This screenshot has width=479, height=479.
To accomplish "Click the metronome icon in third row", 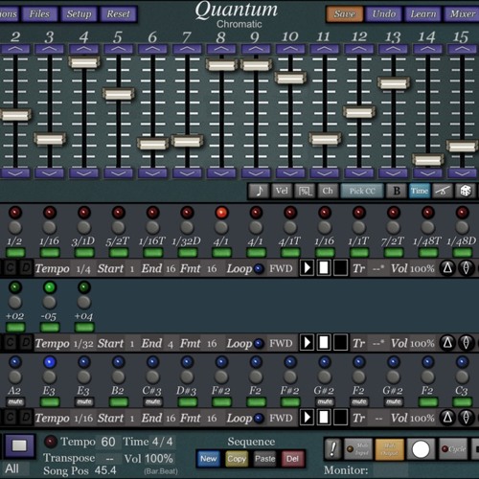I will pos(447,418).
